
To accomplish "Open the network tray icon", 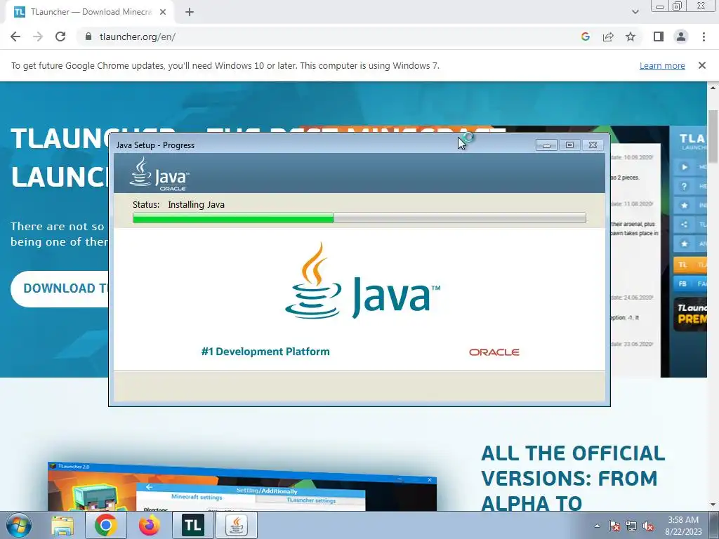I will [631, 526].
